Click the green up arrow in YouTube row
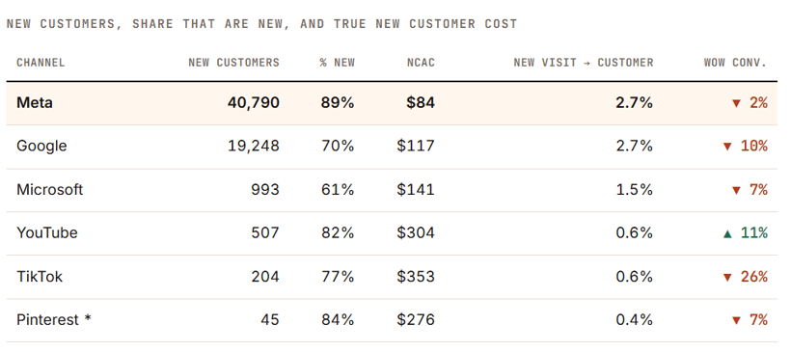Screen dimensions: 791x352 [x=727, y=233]
